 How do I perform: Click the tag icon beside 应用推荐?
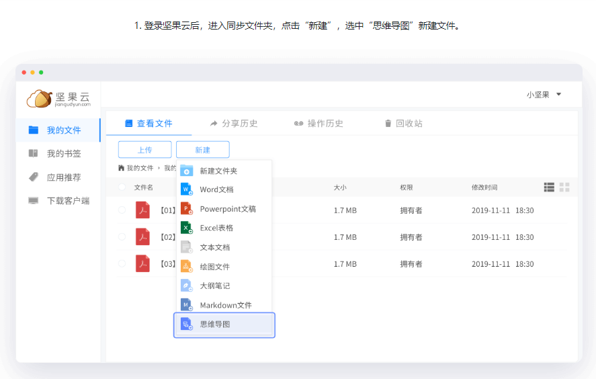point(34,177)
